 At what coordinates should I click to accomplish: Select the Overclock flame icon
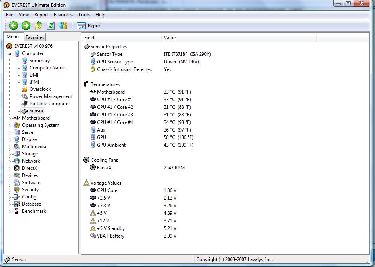click(x=25, y=89)
